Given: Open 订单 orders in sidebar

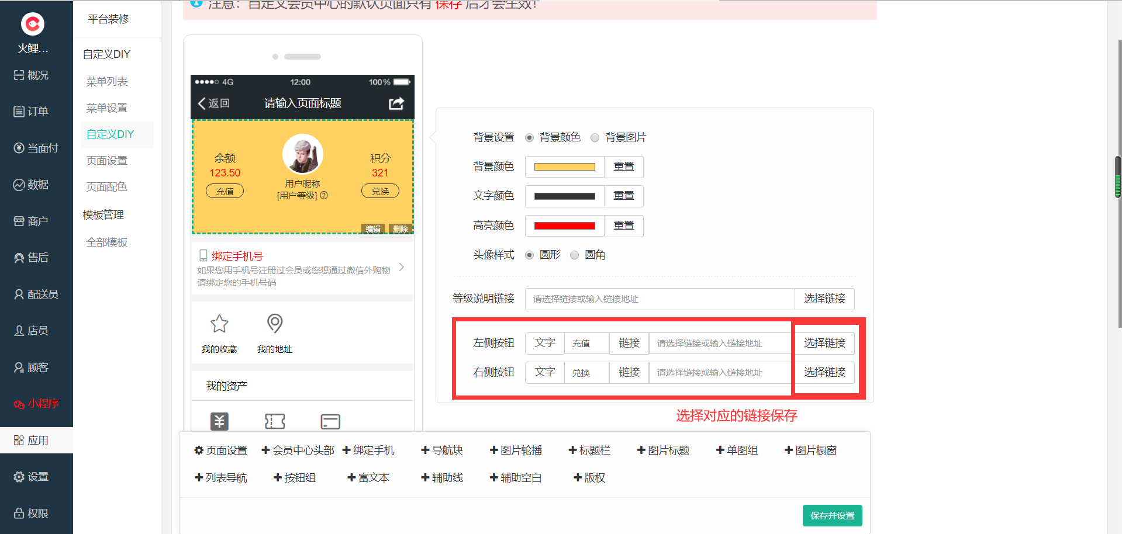Looking at the screenshot, I should [32, 112].
